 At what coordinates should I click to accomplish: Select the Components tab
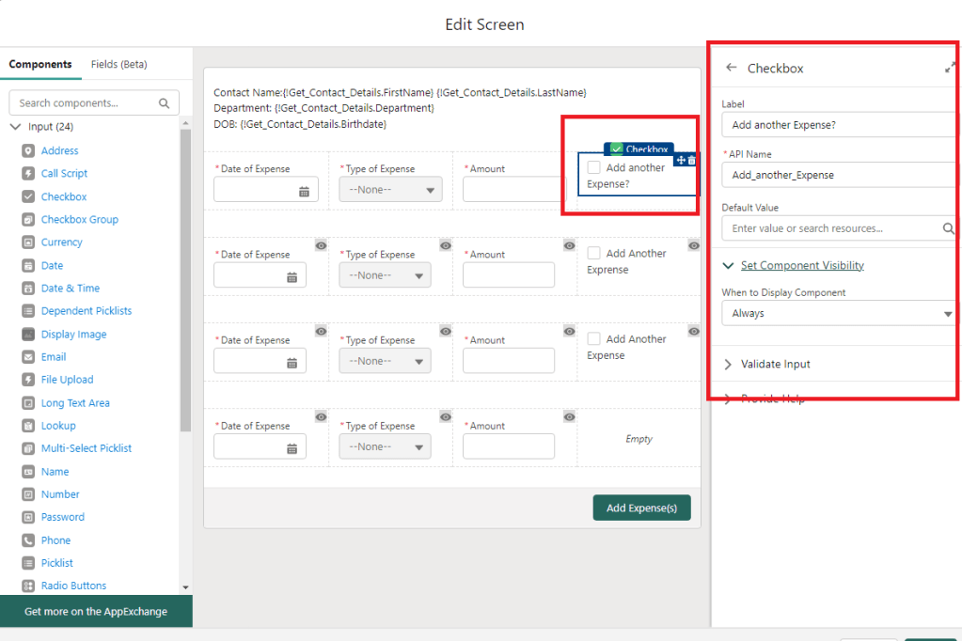pyautogui.click(x=40, y=64)
